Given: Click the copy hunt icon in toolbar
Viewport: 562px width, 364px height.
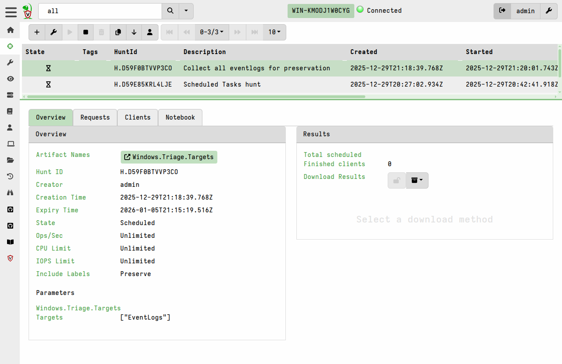Looking at the screenshot, I should click(118, 32).
